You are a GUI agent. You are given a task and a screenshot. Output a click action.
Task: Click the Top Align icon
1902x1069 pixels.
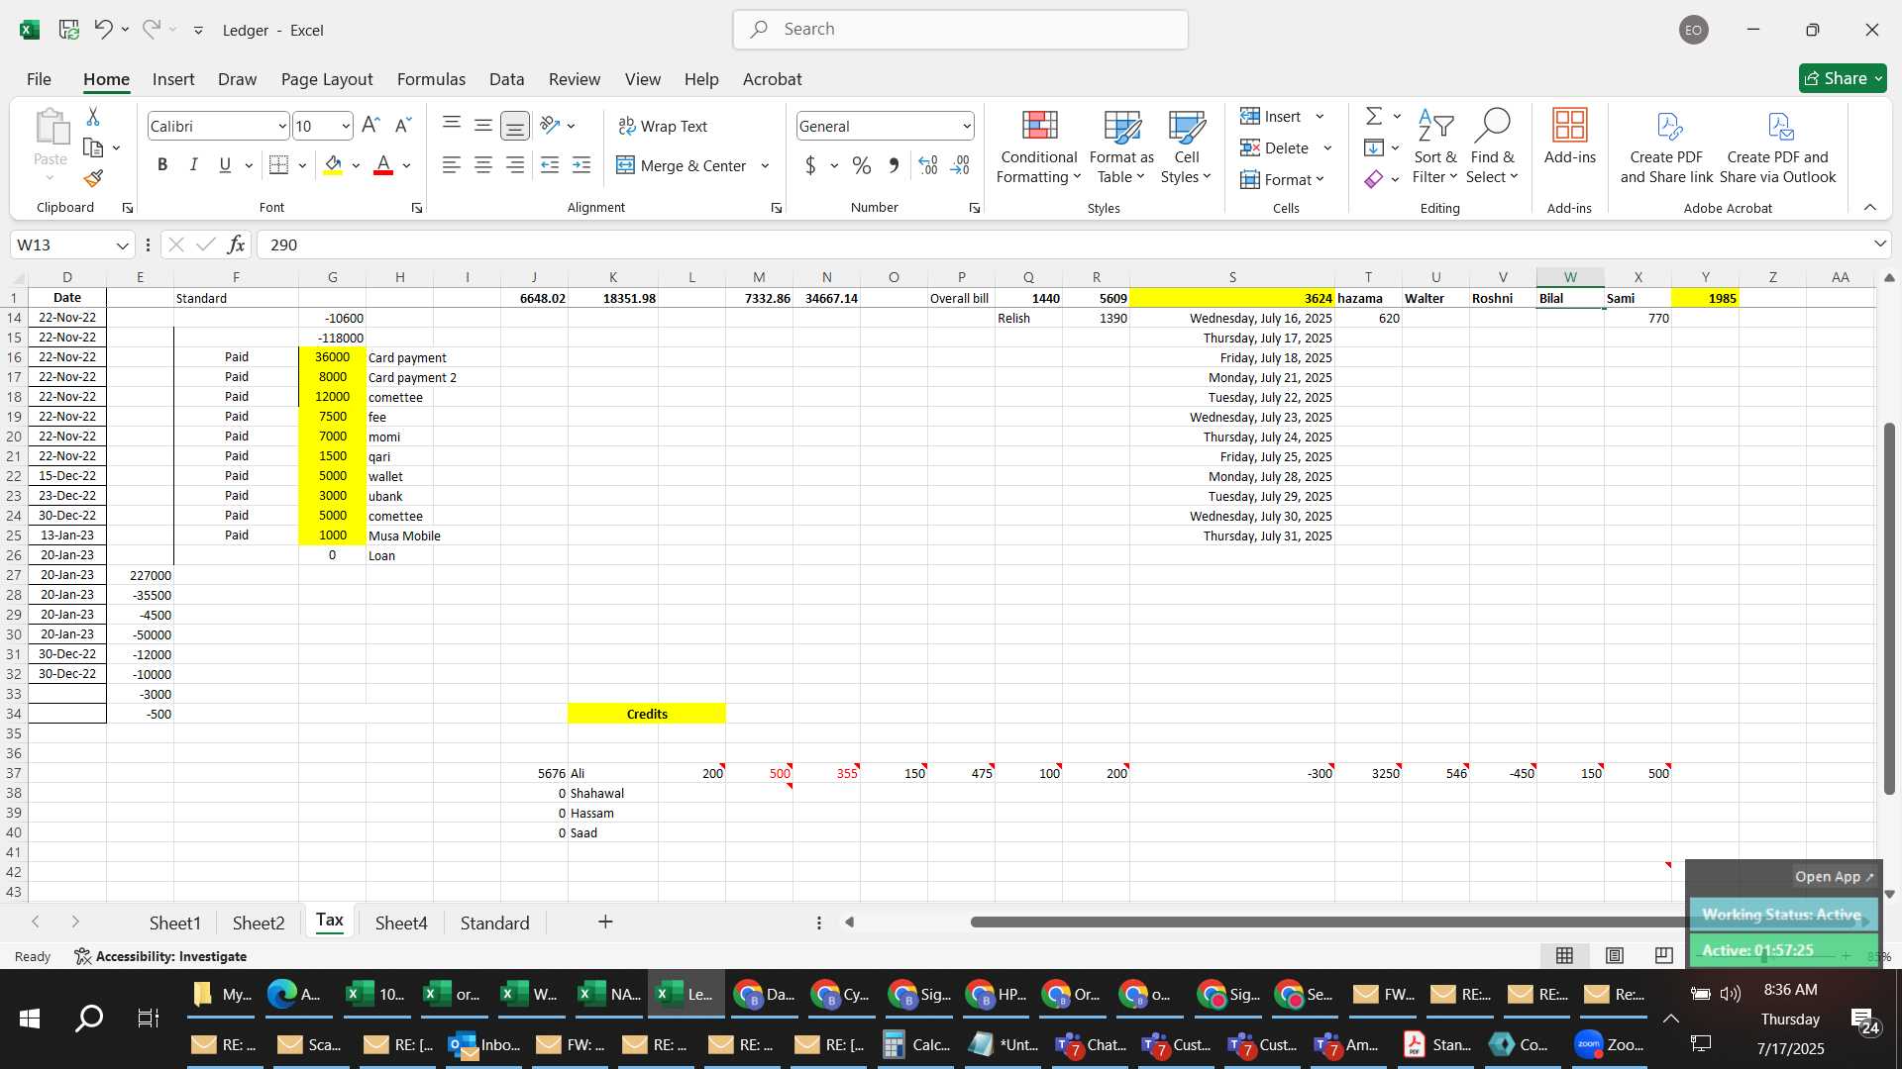click(452, 125)
